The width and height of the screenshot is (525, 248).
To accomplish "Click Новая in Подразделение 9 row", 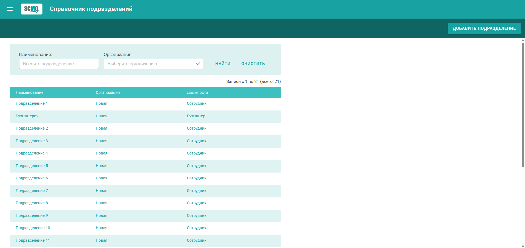I will click(102, 215).
